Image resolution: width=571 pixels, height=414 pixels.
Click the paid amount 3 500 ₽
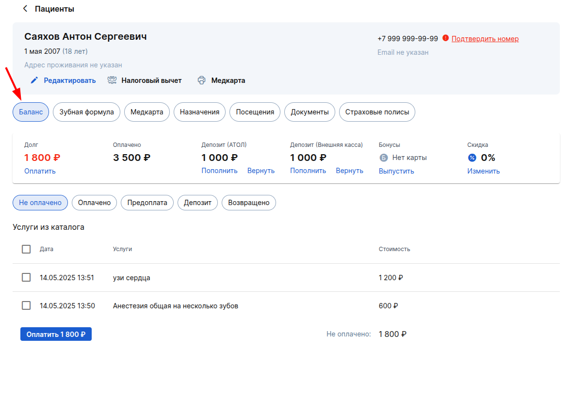(x=131, y=158)
